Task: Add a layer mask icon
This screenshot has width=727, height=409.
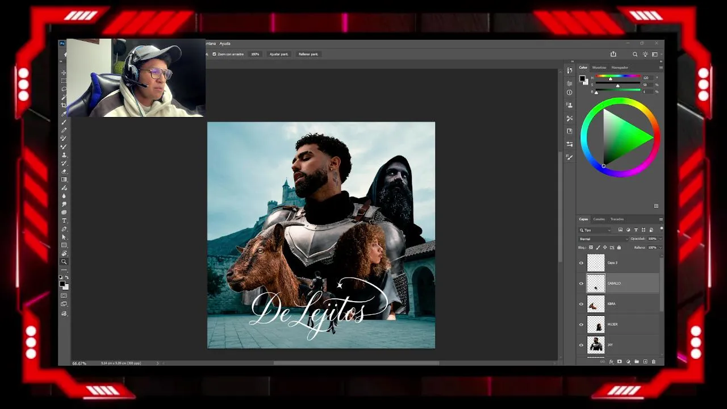Action: click(x=620, y=362)
